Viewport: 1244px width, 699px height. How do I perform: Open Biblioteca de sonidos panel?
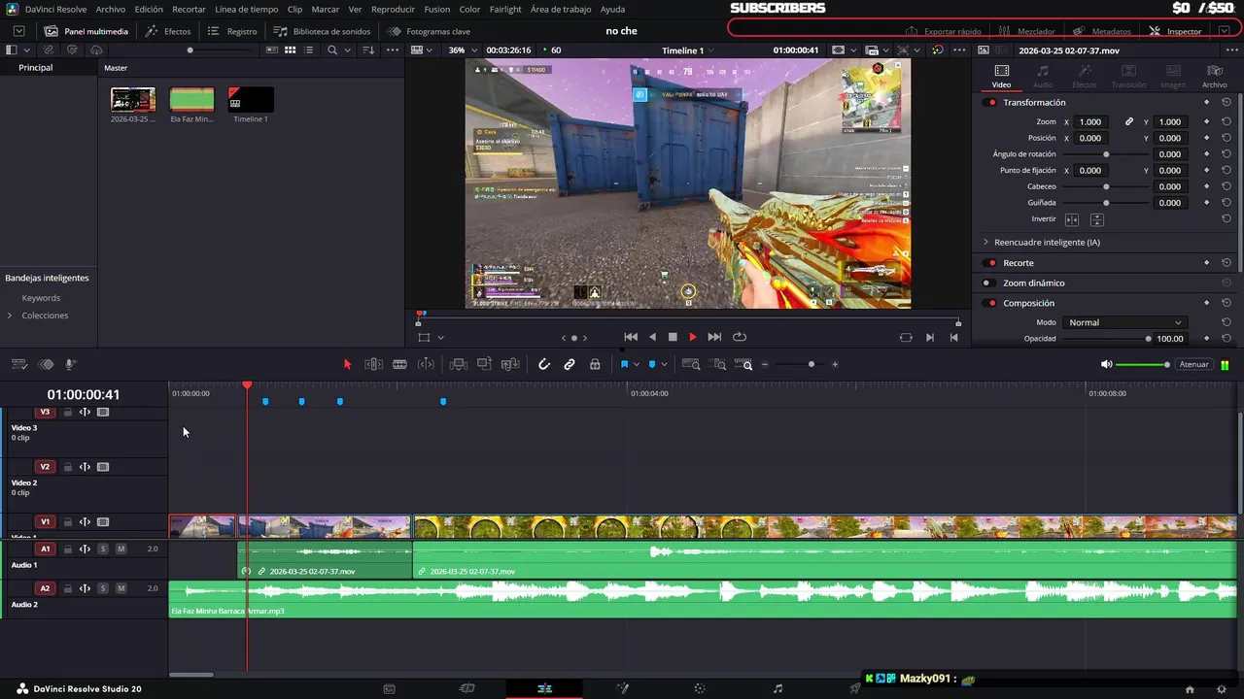(322, 31)
